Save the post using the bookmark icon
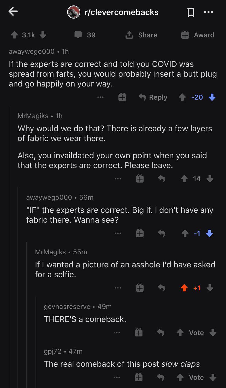The height and width of the screenshot is (388, 226). coord(191,12)
